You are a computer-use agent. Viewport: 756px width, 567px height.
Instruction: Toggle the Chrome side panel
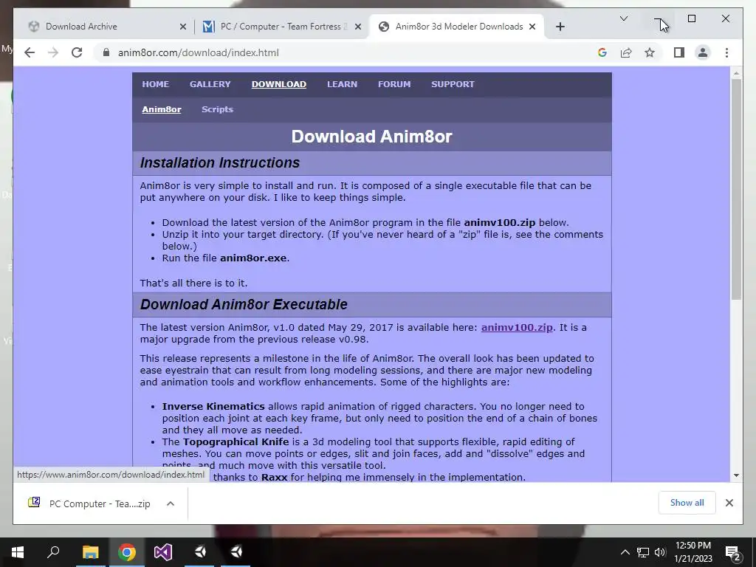pyautogui.click(x=679, y=52)
